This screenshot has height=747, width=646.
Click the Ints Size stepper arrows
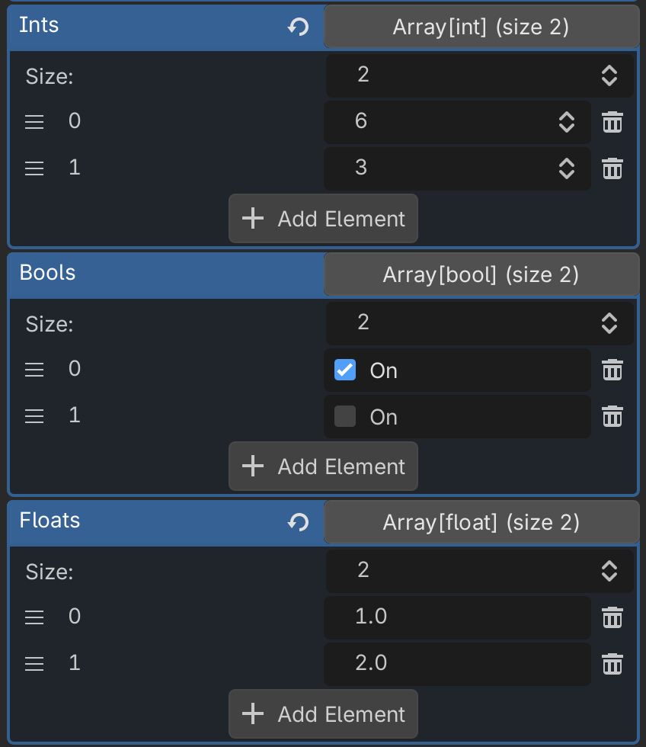tap(609, 75)
